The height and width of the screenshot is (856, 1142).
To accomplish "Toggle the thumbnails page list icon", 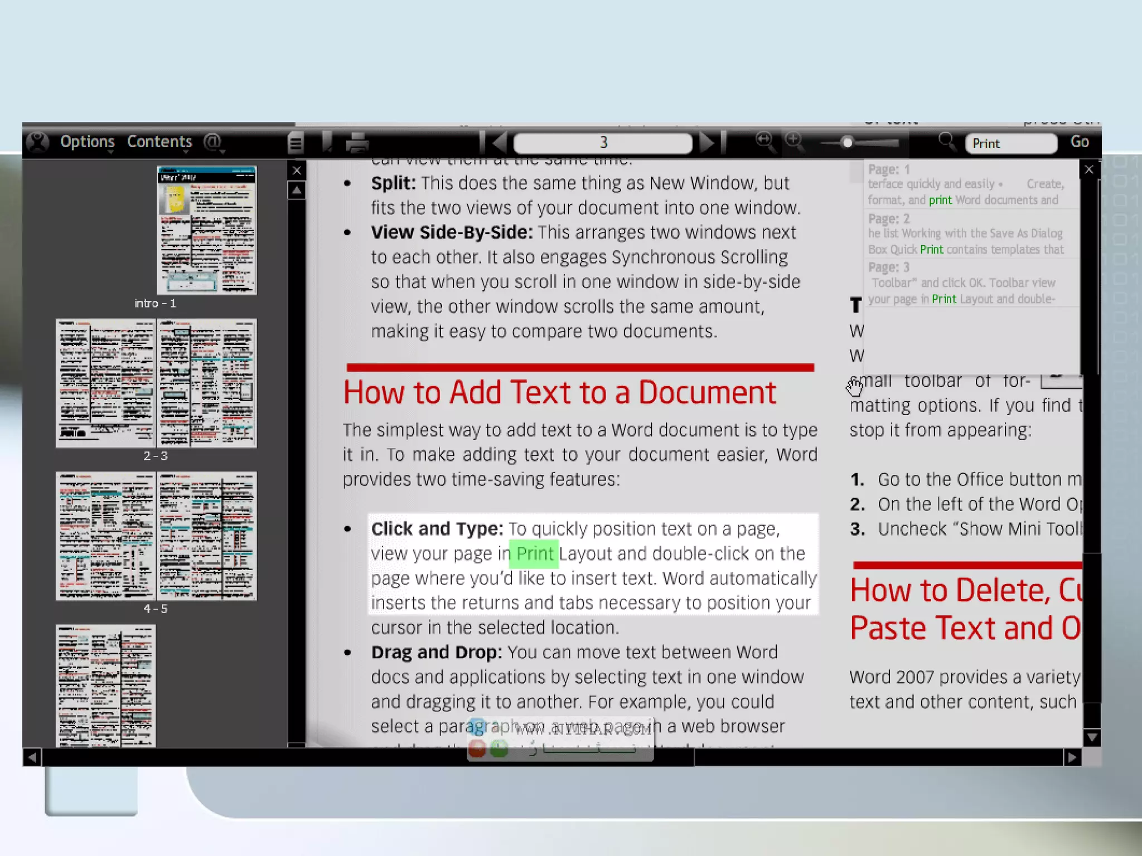I will (296, 143).
